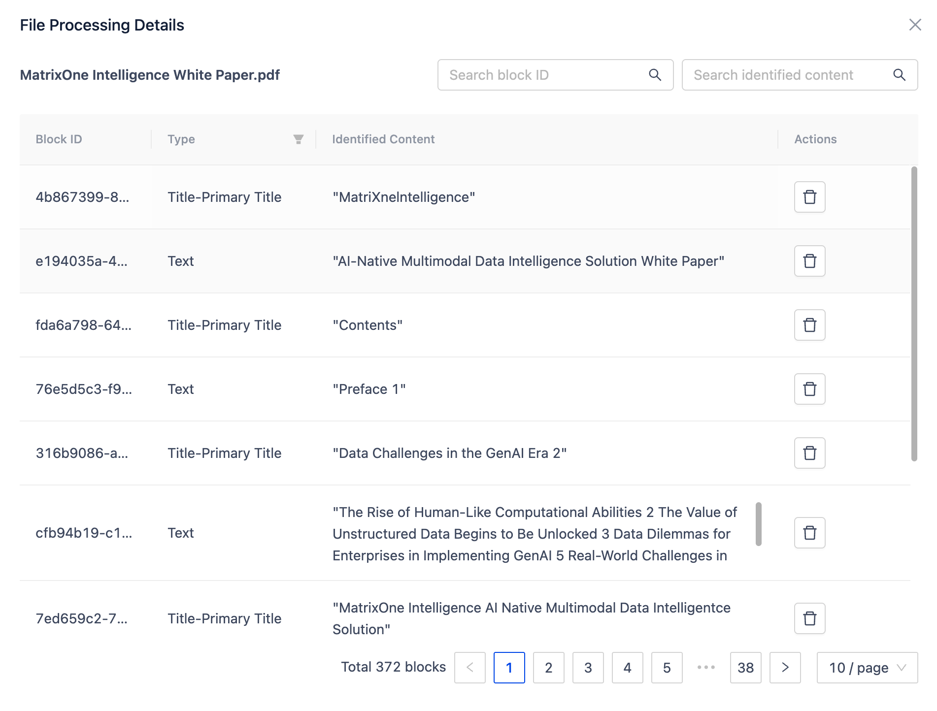937x711 pixels.
Task: Jump to last page 38
Action: tap(745, 668)
